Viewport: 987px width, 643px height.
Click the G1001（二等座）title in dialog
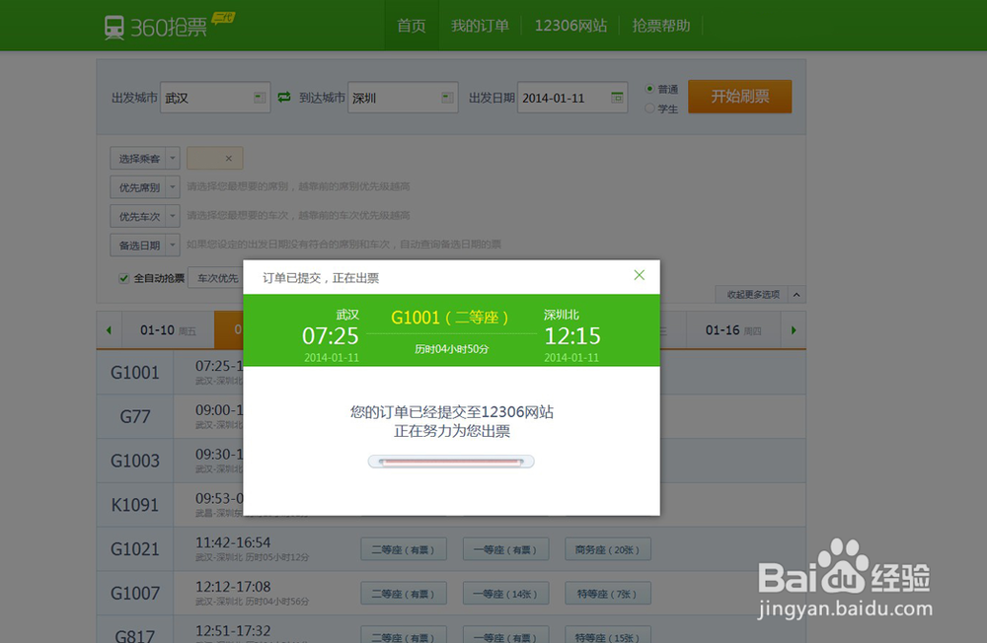point(450,318)
